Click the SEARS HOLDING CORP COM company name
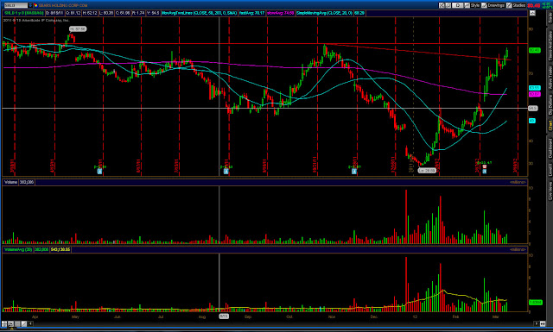 63,5
